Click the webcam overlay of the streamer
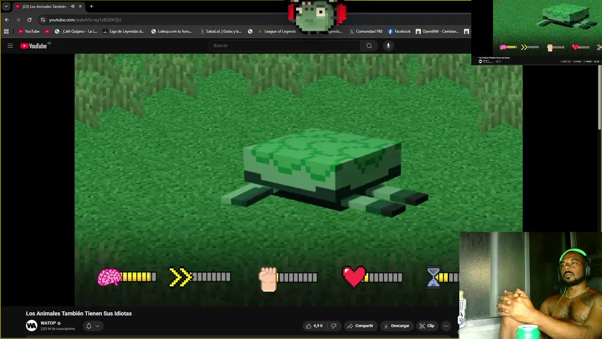Screen dimensions: 602x339 (531, 285)
